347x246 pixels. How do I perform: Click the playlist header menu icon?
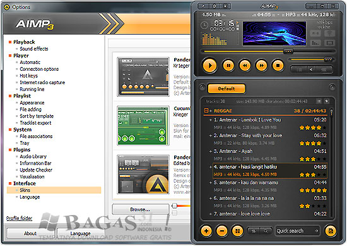tap(319, 101)
